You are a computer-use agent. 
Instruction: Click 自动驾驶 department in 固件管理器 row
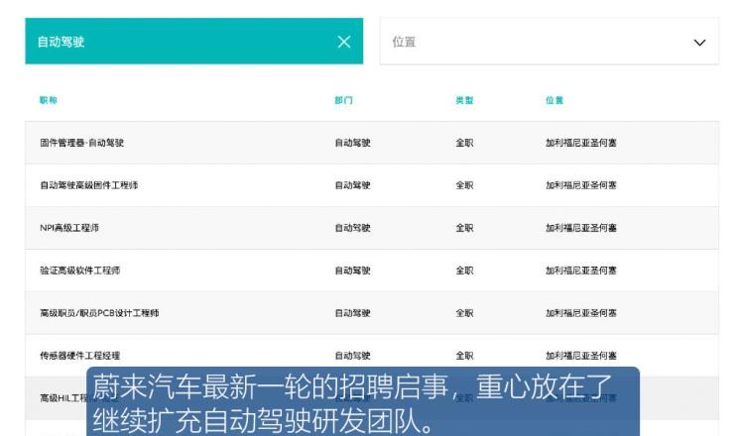point(352,143)
